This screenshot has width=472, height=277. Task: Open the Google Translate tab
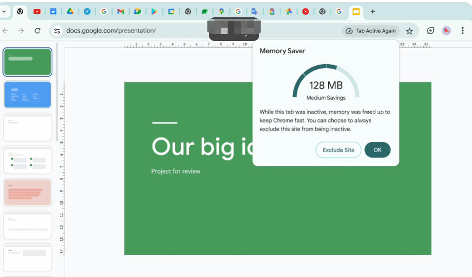click(255, 11)
